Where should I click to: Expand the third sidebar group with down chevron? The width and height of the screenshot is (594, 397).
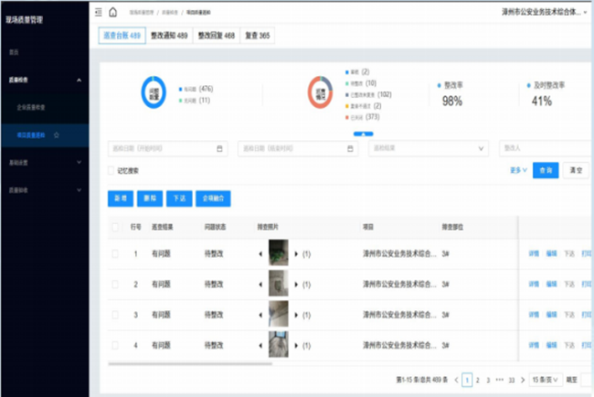(79, 162)
